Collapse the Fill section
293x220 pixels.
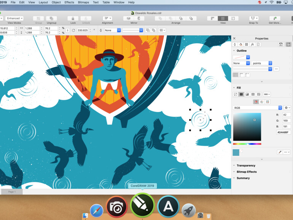coord(234,88)
